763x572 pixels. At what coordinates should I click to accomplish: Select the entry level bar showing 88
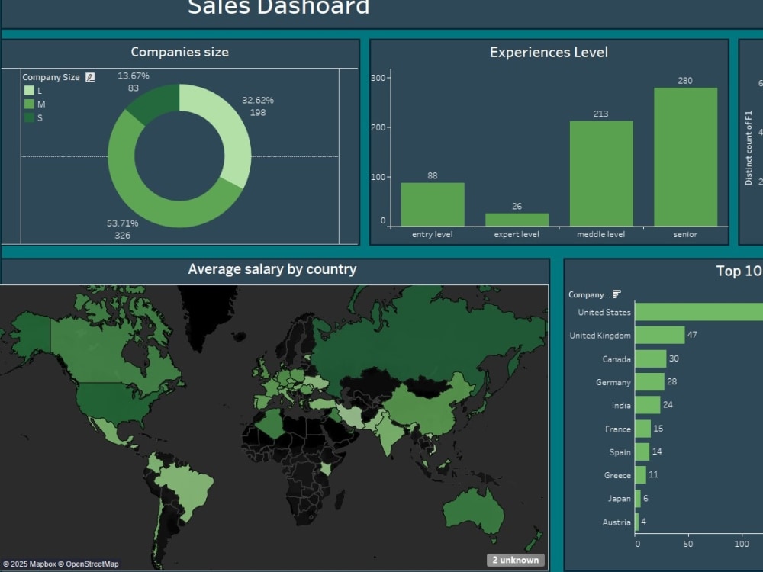[432, 202]
